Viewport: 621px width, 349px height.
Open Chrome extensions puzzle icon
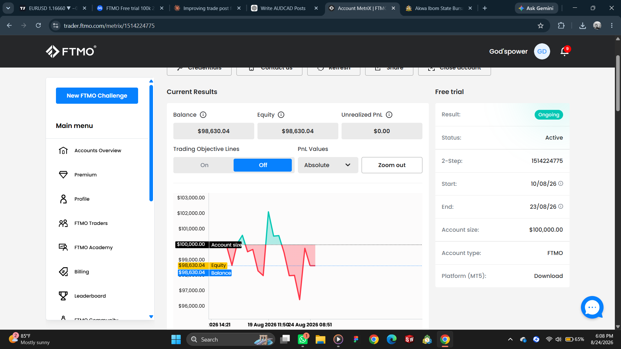coord(561,26)
